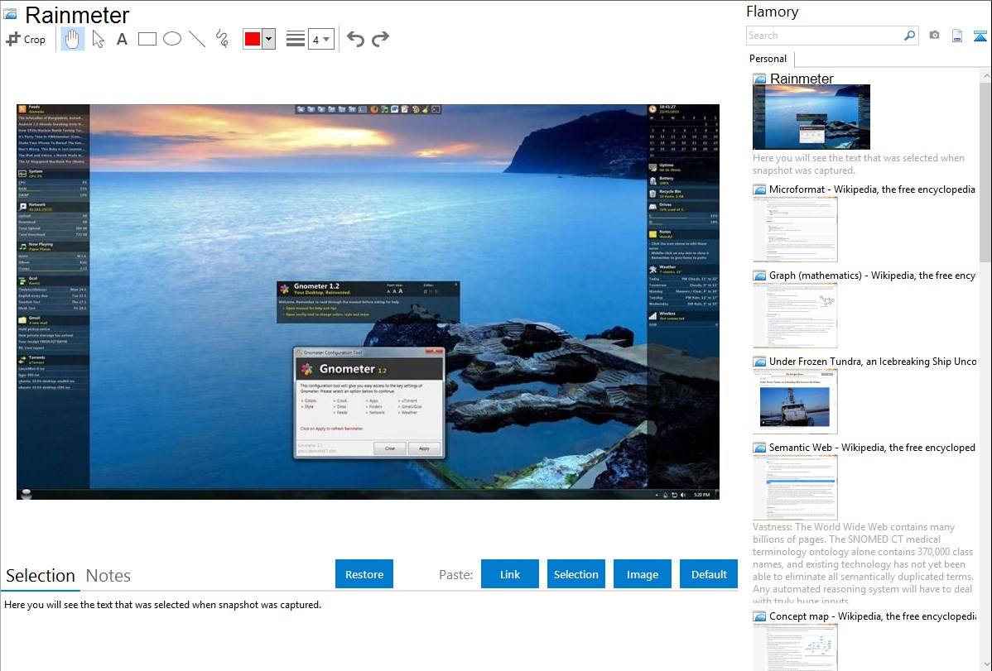Click the scrollbar up arrow in snapshot list
This screenshot has width=992, height=671.
985,75
